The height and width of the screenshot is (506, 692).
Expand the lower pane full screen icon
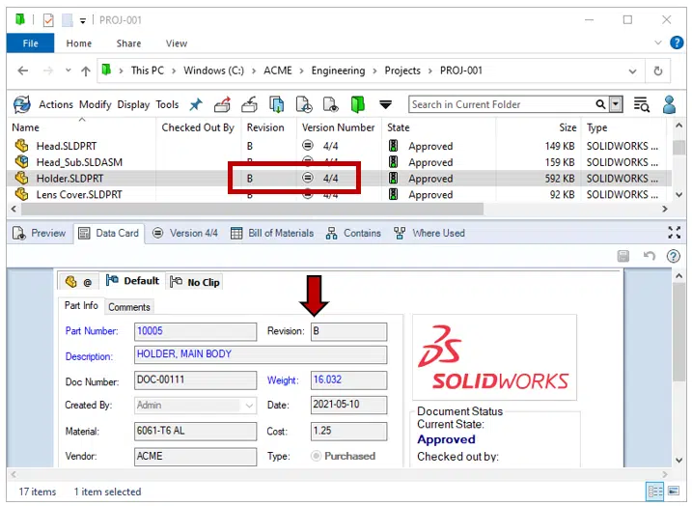pyautogui.click(x=674, y=233)
